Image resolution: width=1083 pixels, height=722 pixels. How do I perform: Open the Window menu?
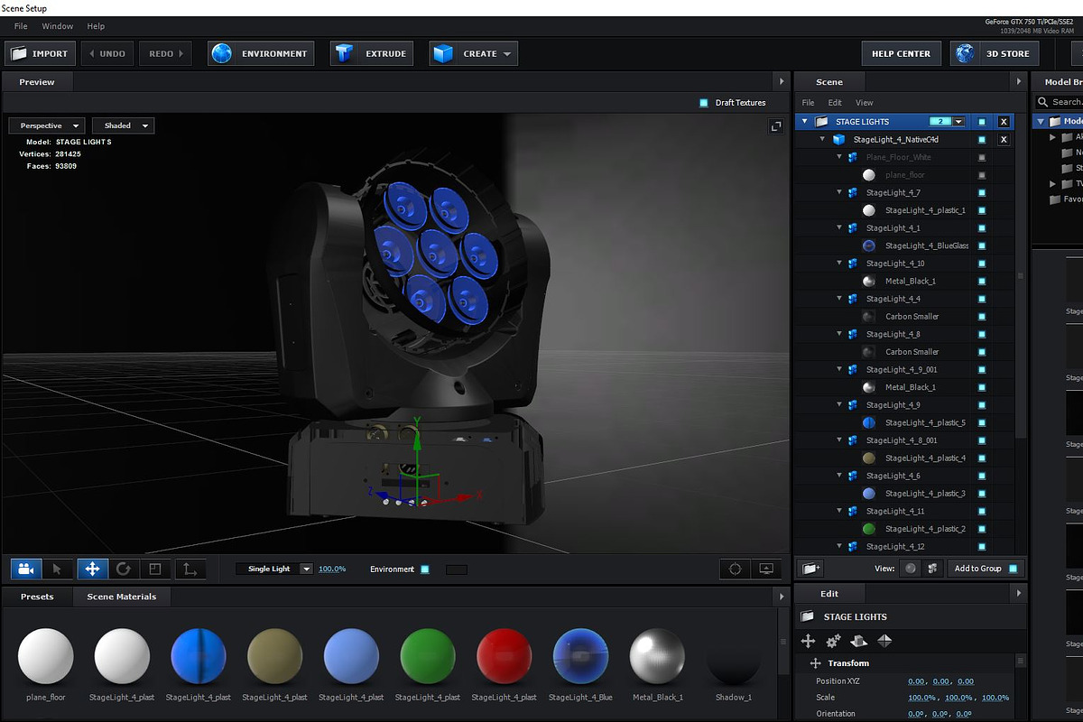[58, 26]
